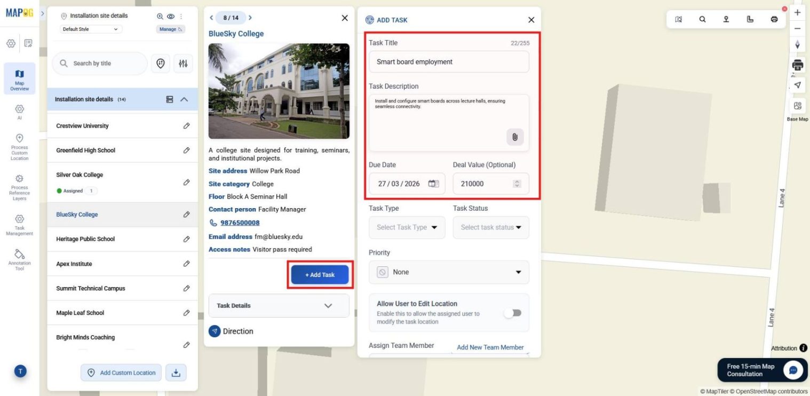Click the print map icon
This screenshot has width=810, height=396.
[x=774, y=19]
